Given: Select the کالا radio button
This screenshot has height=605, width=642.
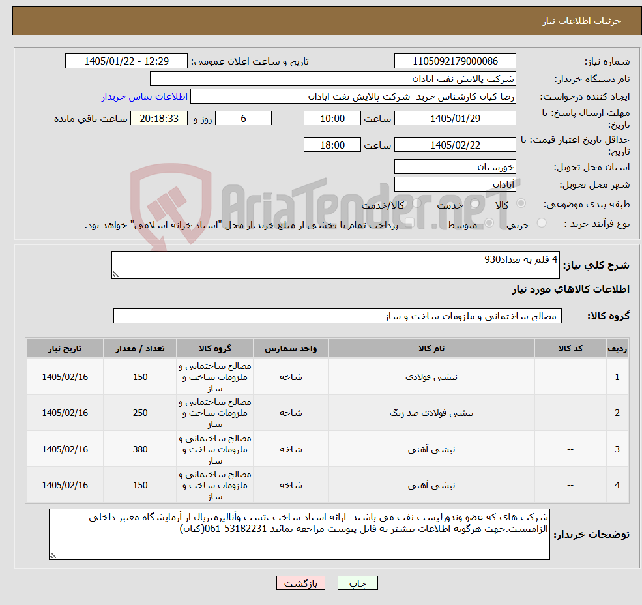Looking at the screenshot, I should [521, 203].
